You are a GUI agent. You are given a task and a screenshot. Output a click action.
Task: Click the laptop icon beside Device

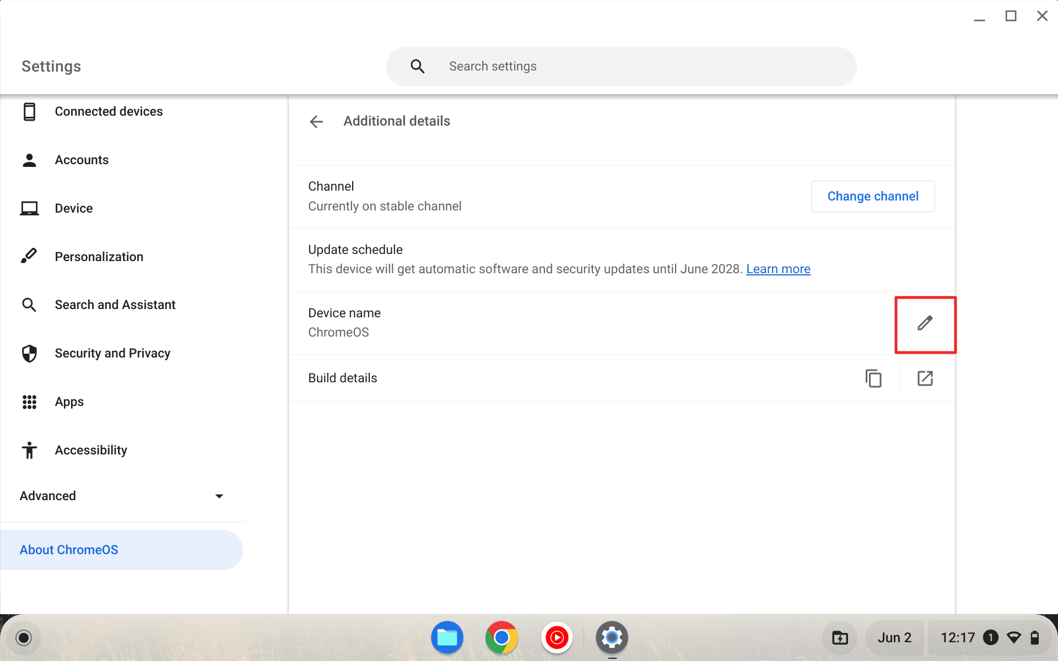tap(29, 208)
